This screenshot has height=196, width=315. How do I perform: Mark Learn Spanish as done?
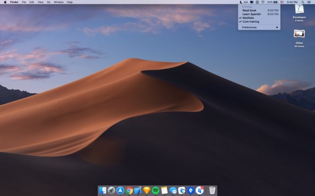tap(251, 14)
